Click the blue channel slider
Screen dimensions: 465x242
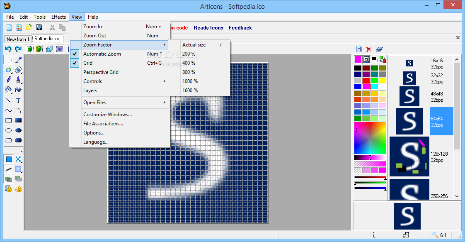coord(370,188)
